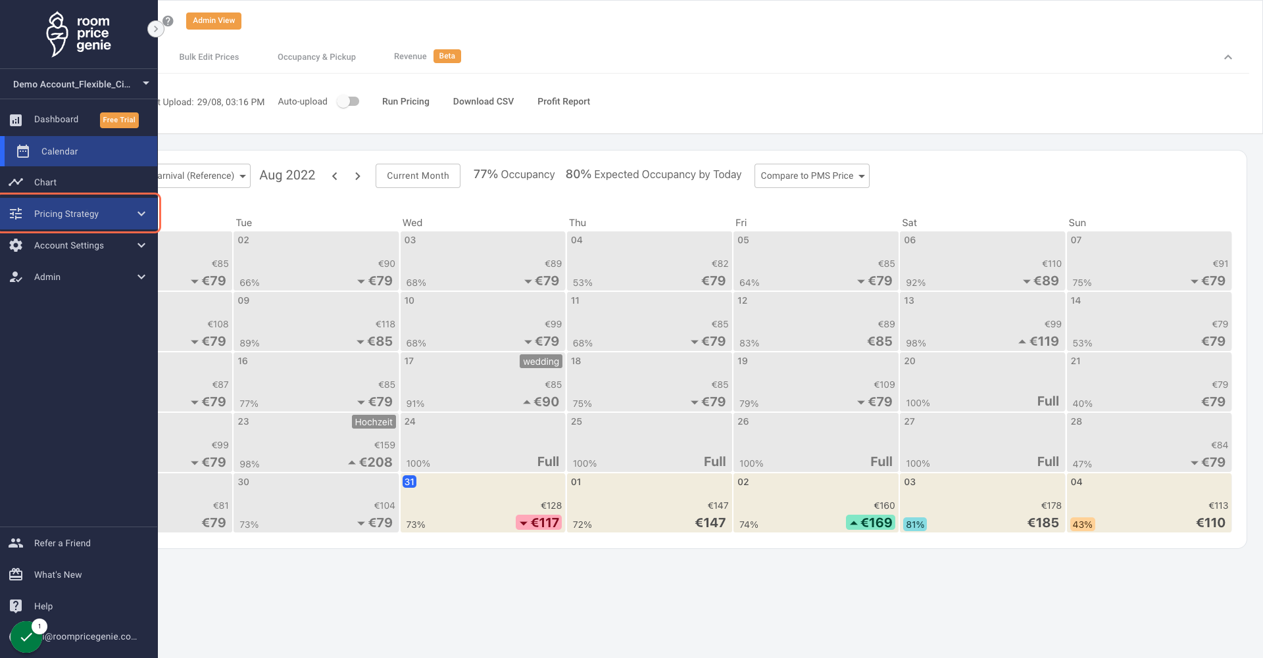
Task: Open the Bulk Edit Prices tab
Action: pos(209,57)
